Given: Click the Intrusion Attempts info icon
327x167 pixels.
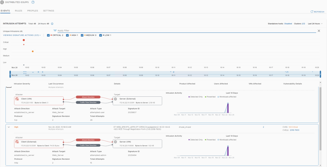Looking at the screenshot, I should click(x=52, y=24).
